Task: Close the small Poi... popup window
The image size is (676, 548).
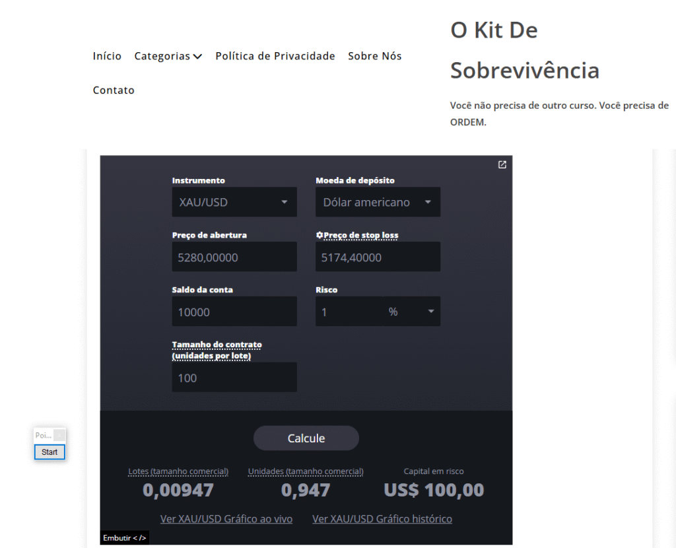Action: pyautogui.click(x=59, y=435)
